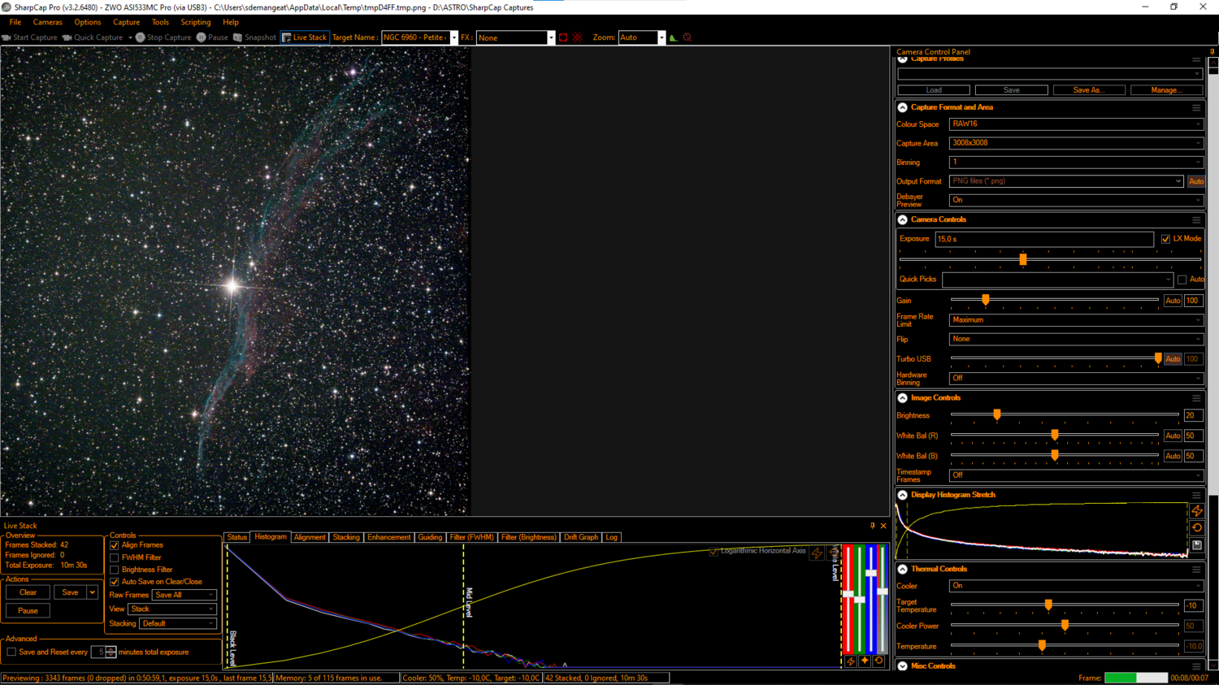
Task: Open the Tools menu
Action: (159, 22)
